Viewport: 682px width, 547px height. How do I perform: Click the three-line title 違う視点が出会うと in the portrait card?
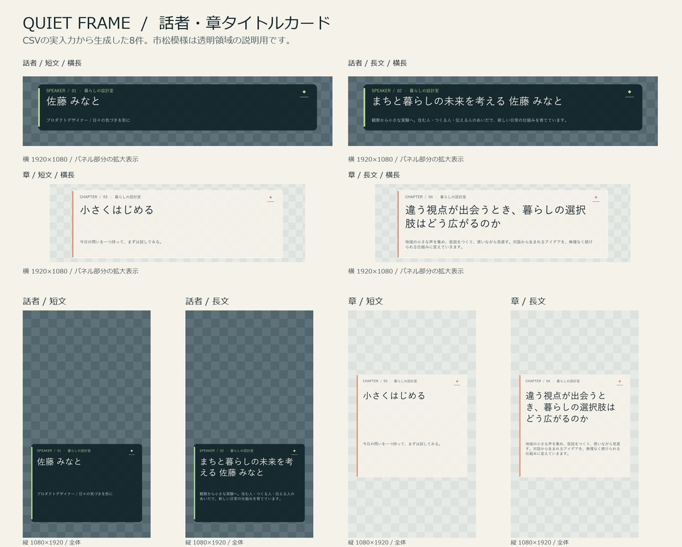(570, 407)
